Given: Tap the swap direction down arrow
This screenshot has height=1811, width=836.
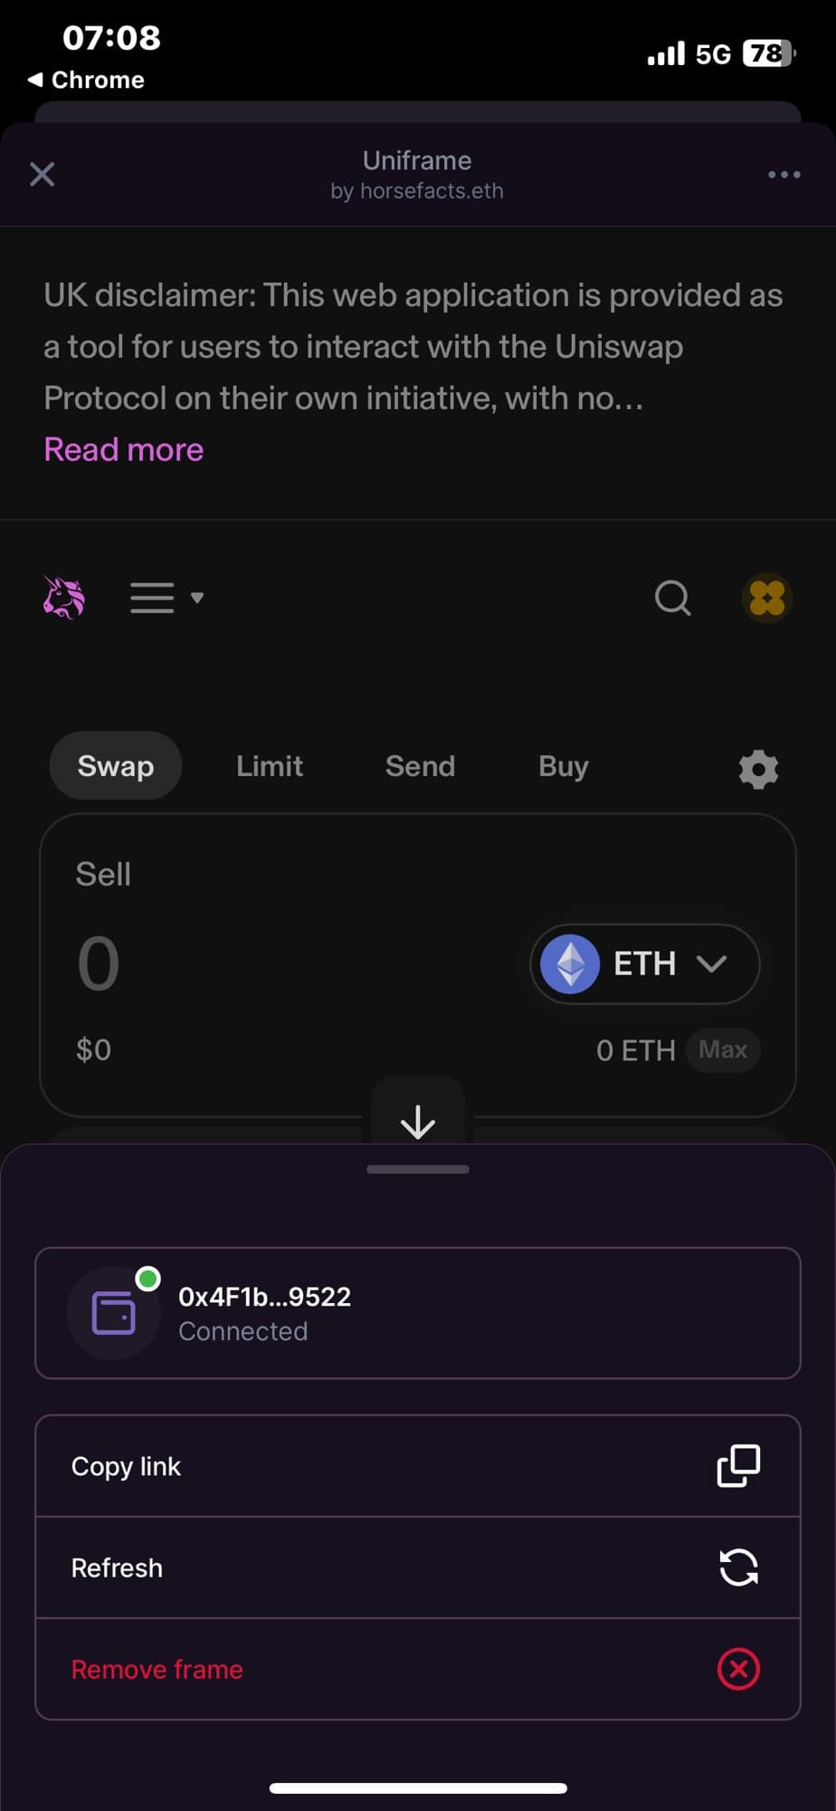Looking at the screenshot, I should (x=418, y=1121).
